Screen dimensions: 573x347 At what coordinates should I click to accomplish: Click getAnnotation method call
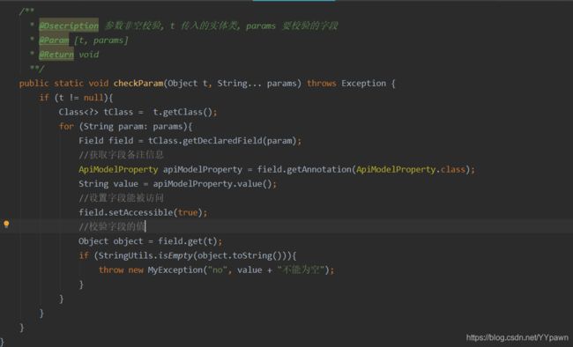click(x=319, y=169)
